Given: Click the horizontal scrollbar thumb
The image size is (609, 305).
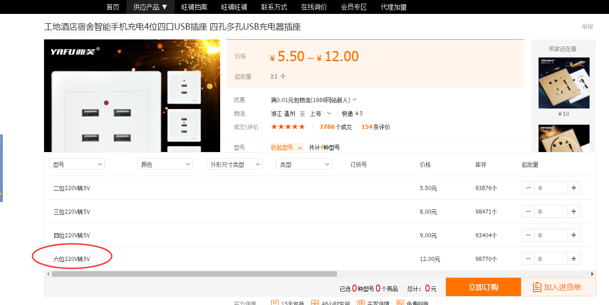Looking at the screenshot, I should point(188,274).
